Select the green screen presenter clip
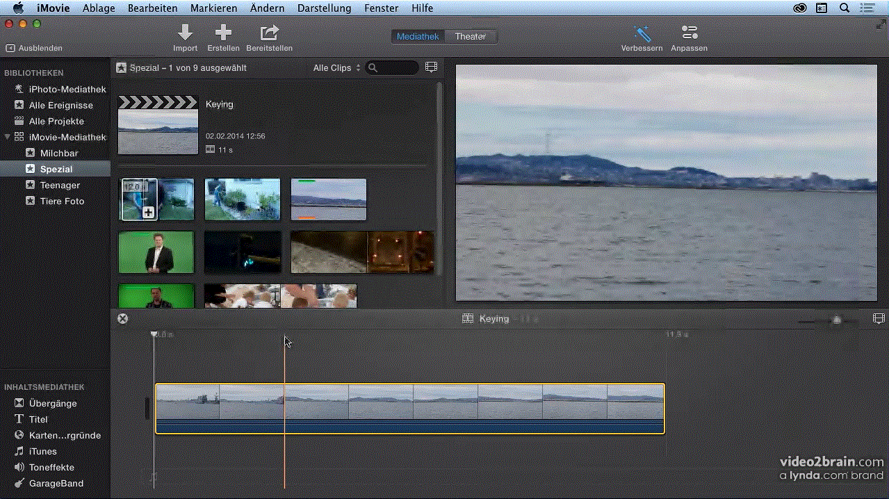 156,252
